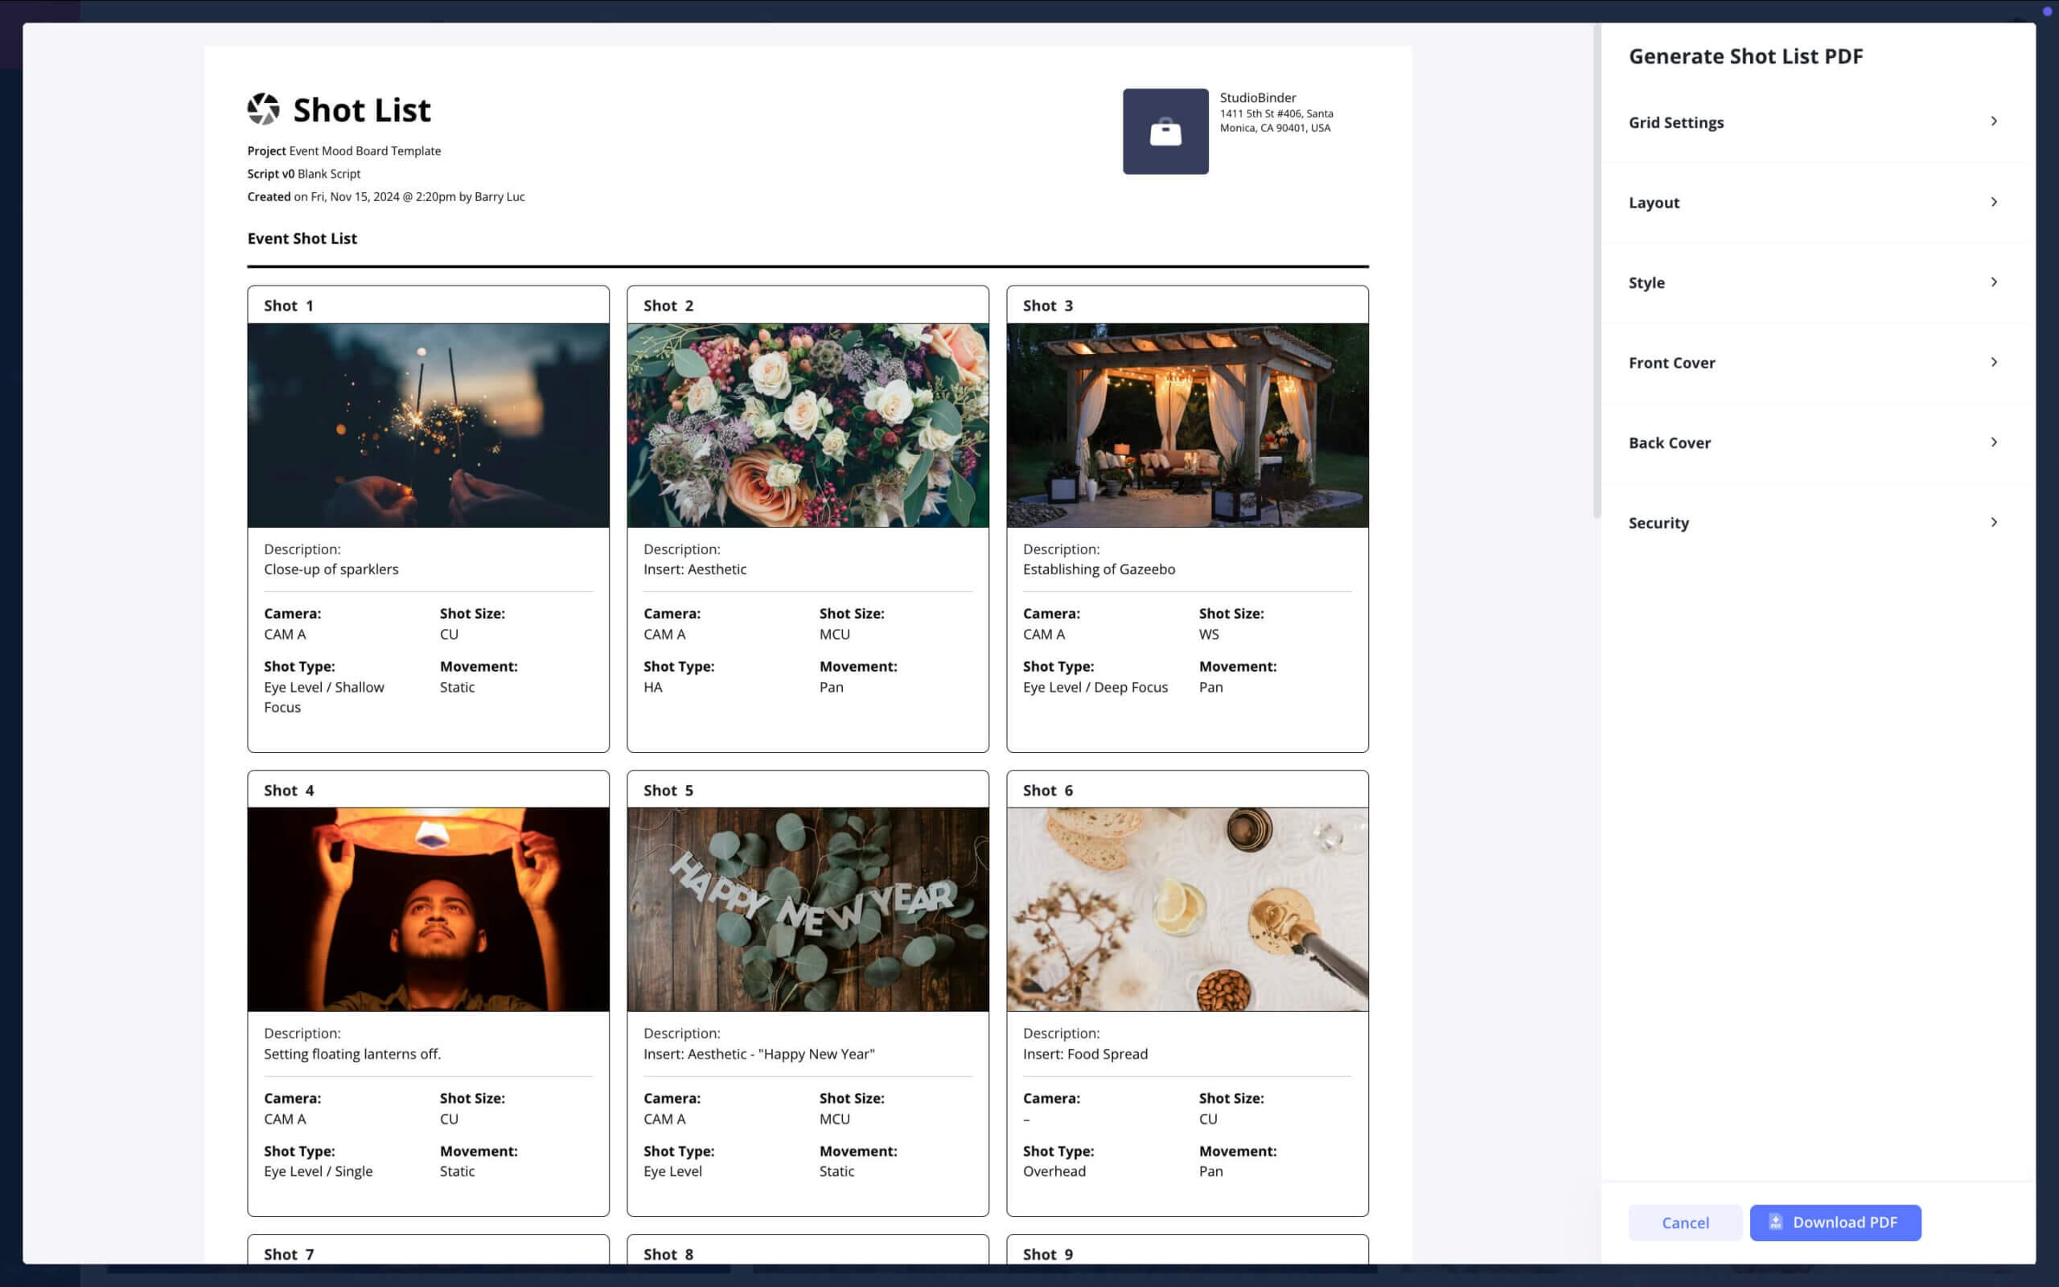
Task: Open the Style settings label
Action: point(1646,282)
